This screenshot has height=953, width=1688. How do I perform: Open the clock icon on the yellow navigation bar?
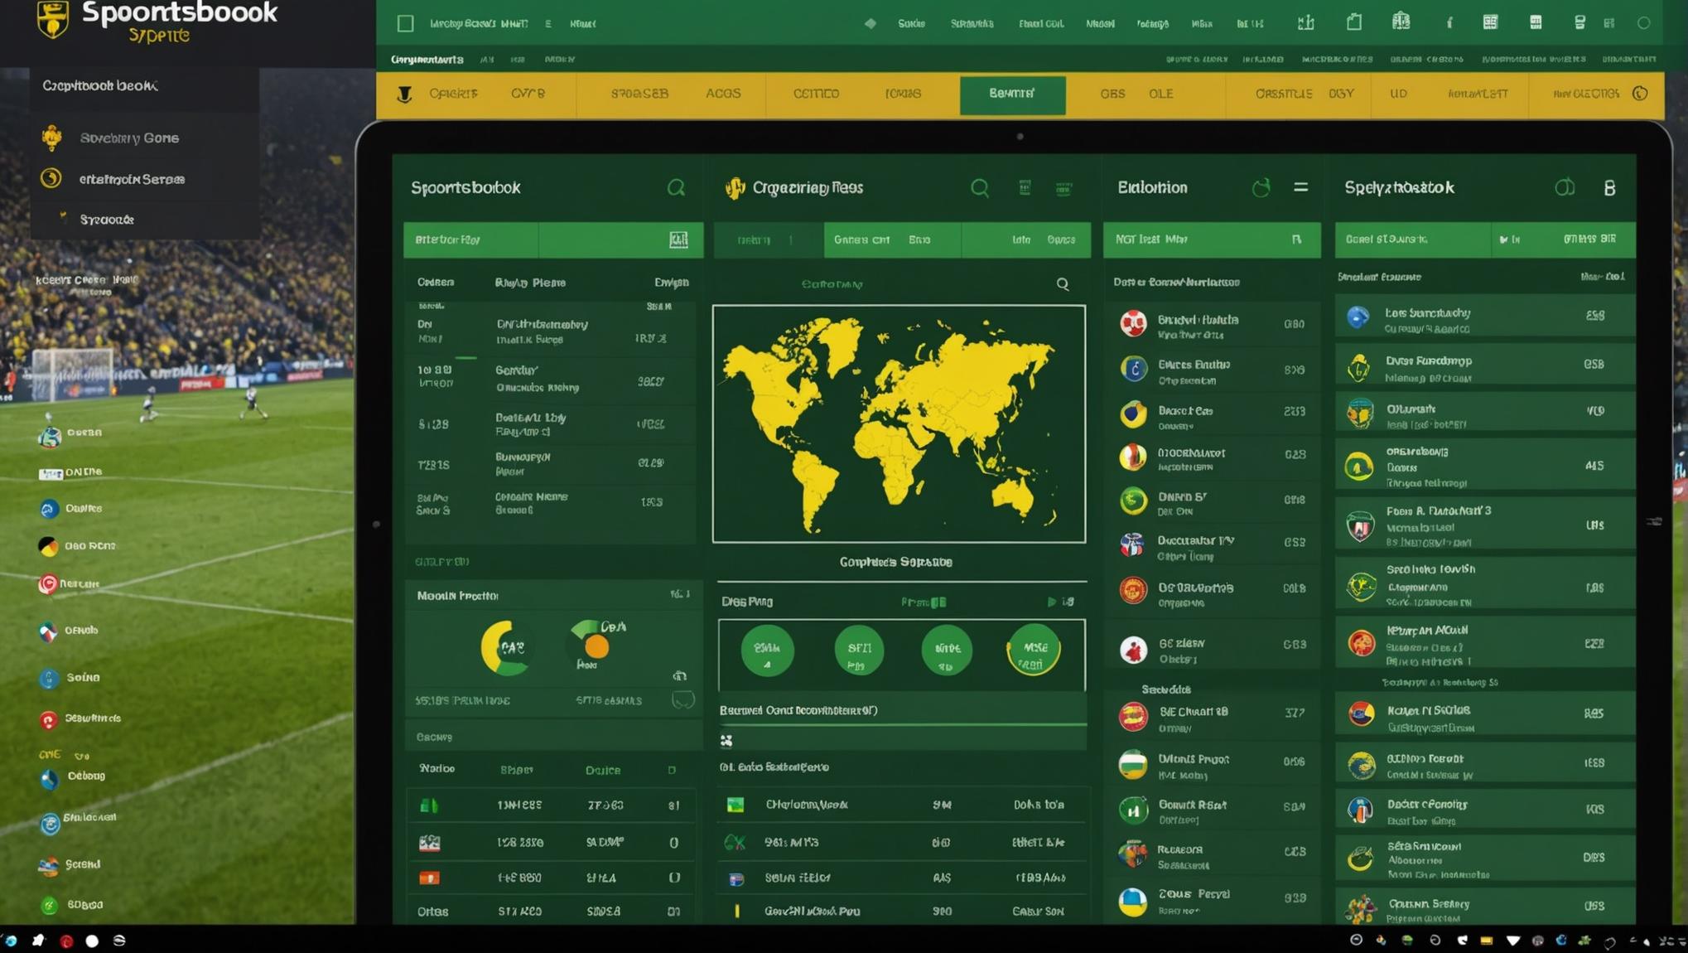coord(1640,93)
